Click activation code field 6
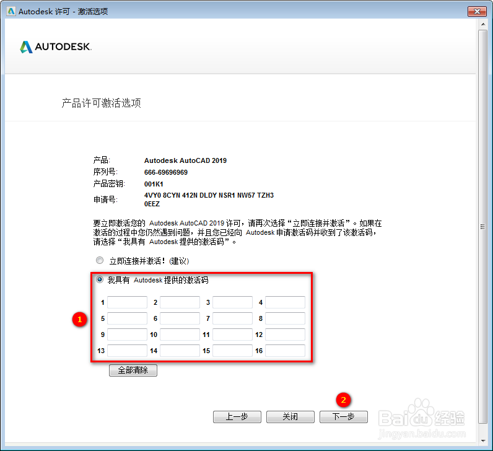The image size is (493, 451). (x=180, y=318)
